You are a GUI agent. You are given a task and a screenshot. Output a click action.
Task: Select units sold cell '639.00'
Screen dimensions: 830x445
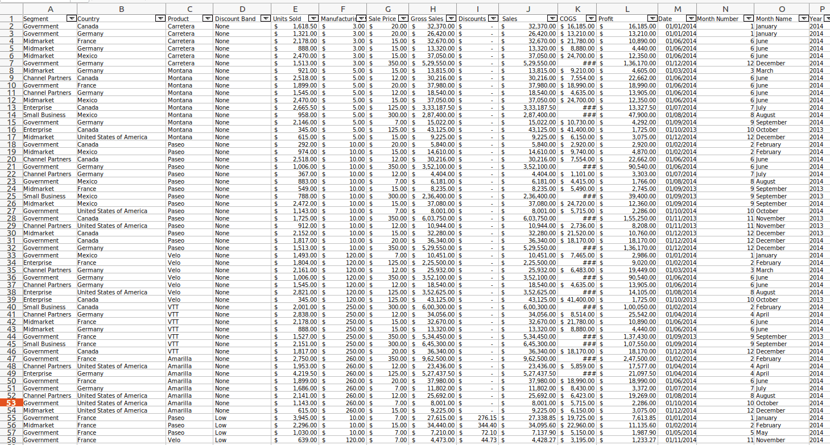[295, 440]
